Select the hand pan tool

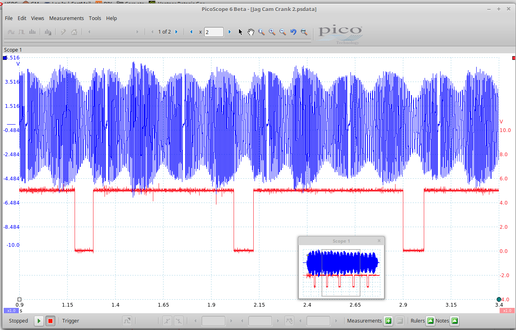(x=251, y=32)
